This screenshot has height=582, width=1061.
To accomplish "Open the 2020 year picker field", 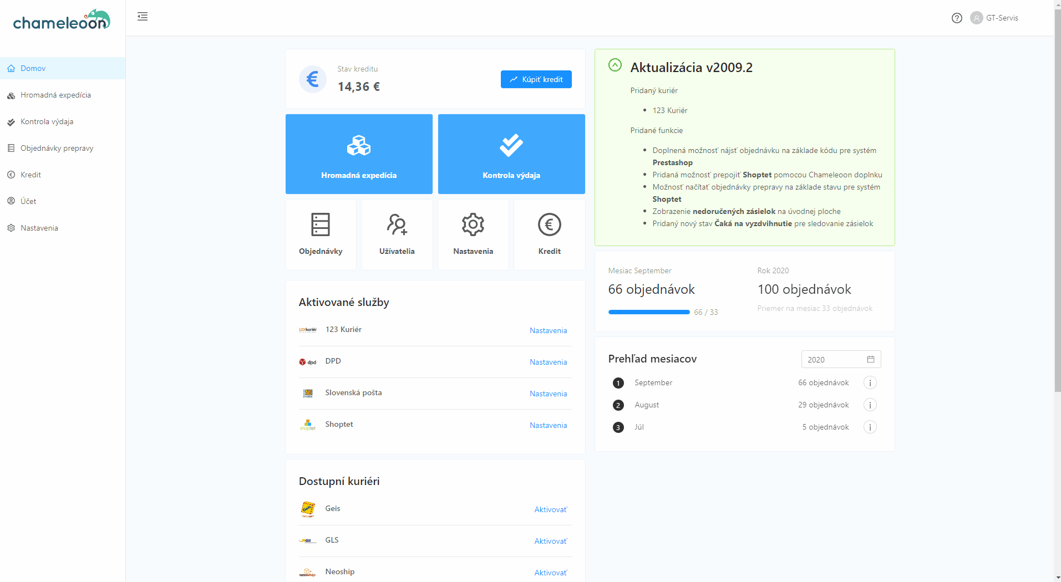I will [x=841, y=359].
